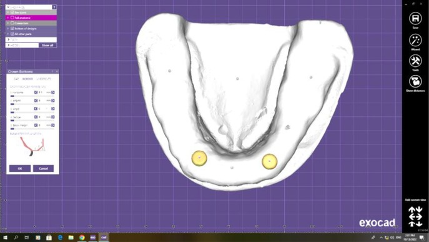Screen dimensions: 429x242
Task: Click Cancel in the Crown Bottoms dialog
Action: (43, 169)
